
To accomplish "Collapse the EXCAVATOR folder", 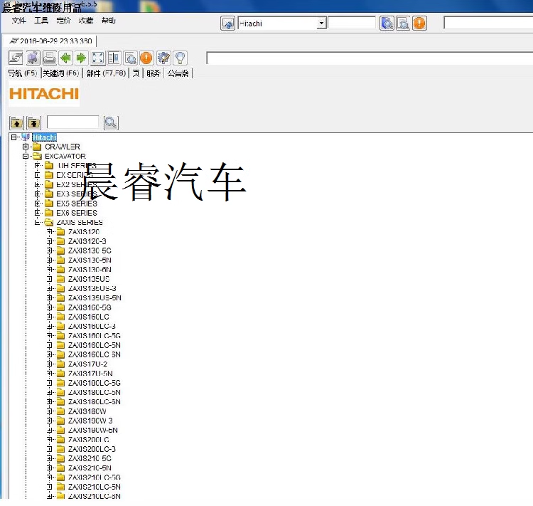I will [x=26, y=156].
